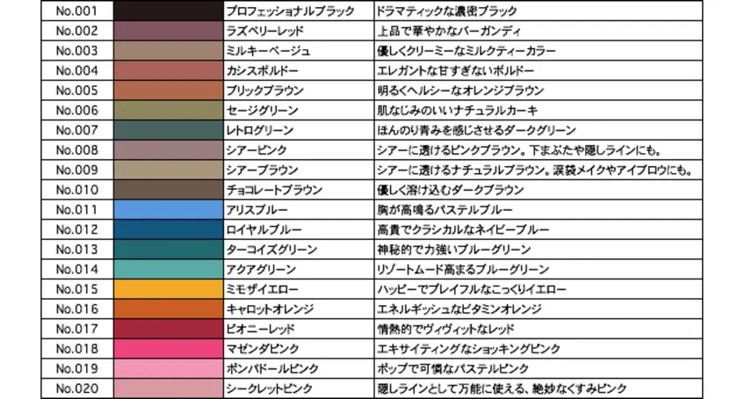Click the description for シアーブラウン
738x399 pixels.
[536, 170]
